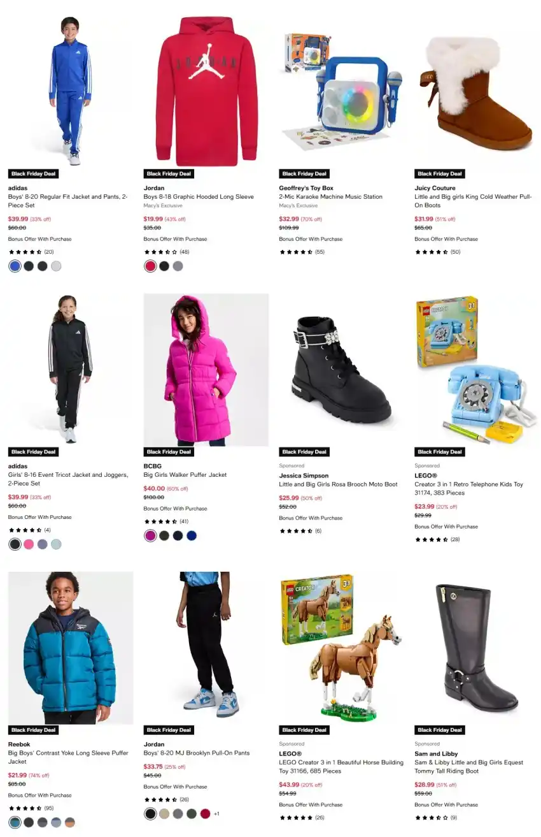Select the navy swatch for BCBG puffer jacket
This screenshot has height=837, width=541.
(x=178, y=535)
